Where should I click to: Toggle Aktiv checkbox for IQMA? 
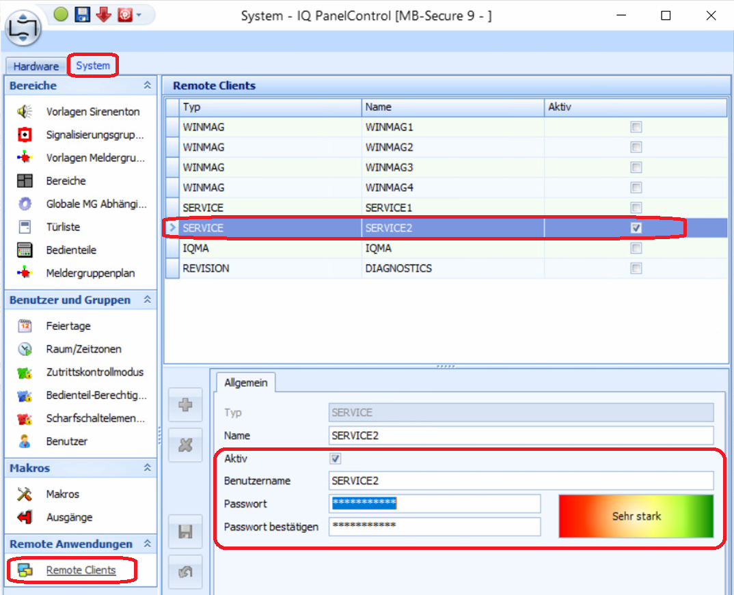point(636,248)
